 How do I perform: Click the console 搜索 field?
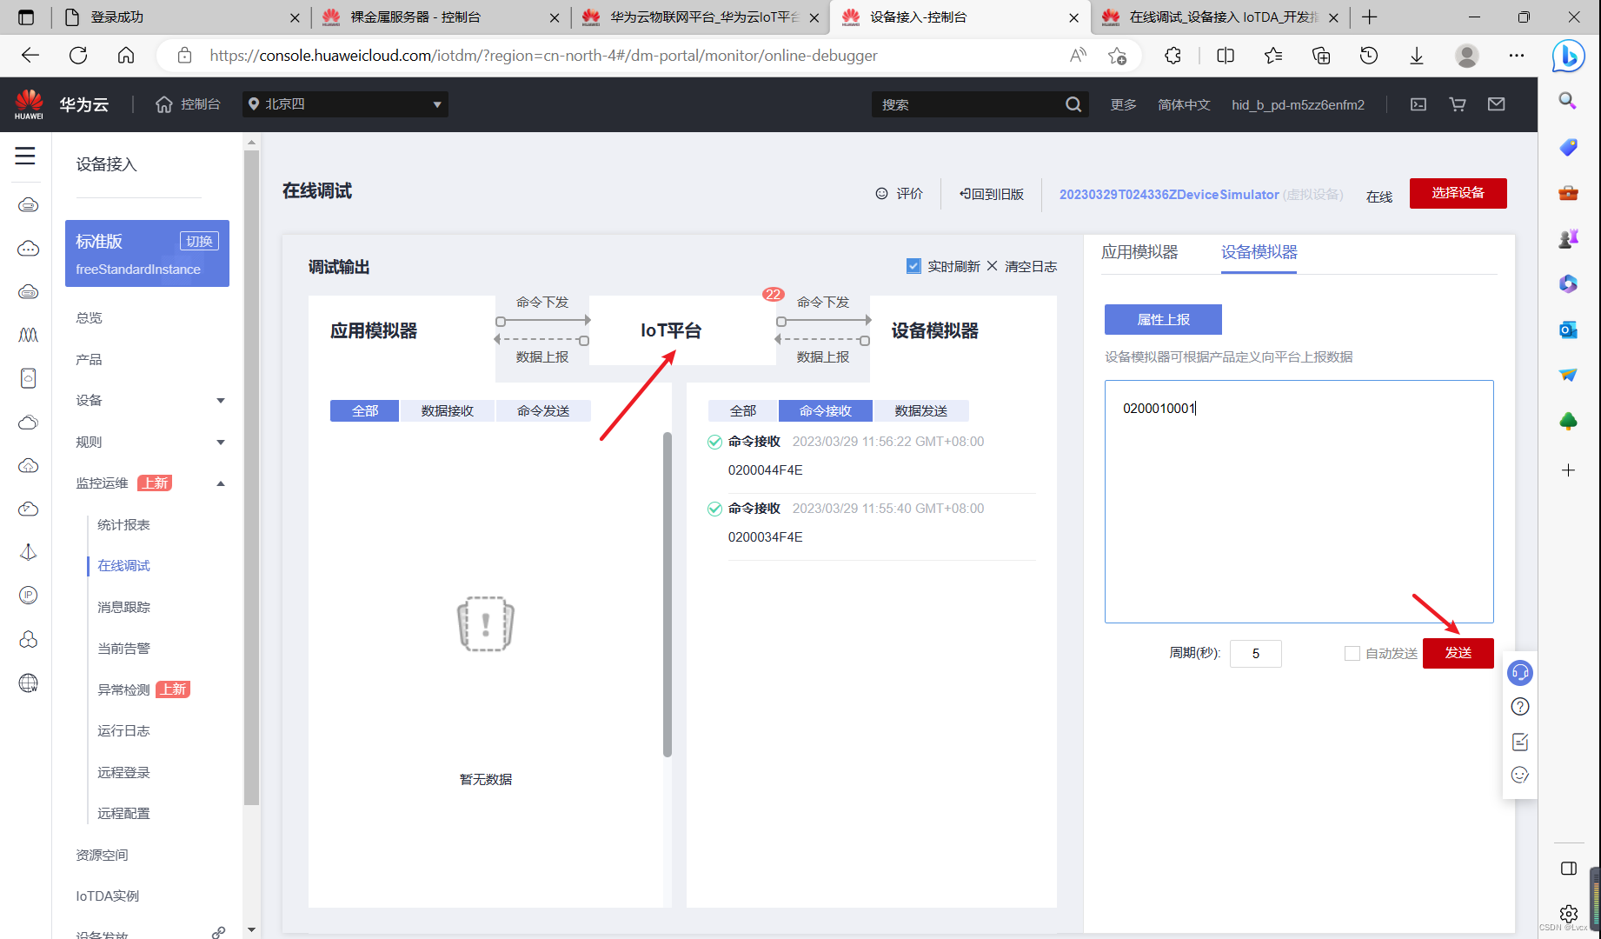click(967, 104)
